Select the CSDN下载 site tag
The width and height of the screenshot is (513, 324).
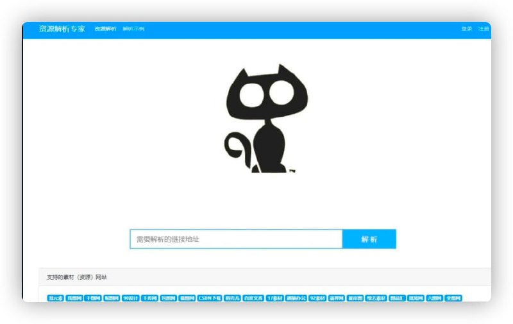coord(210,298)
